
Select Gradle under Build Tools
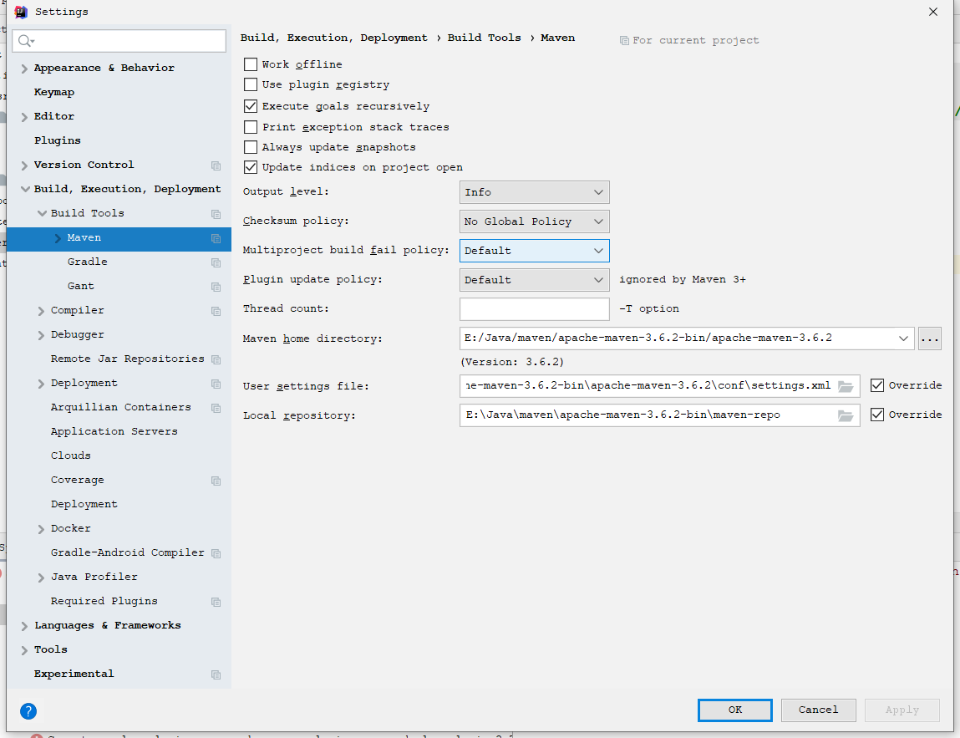[87, 262]
